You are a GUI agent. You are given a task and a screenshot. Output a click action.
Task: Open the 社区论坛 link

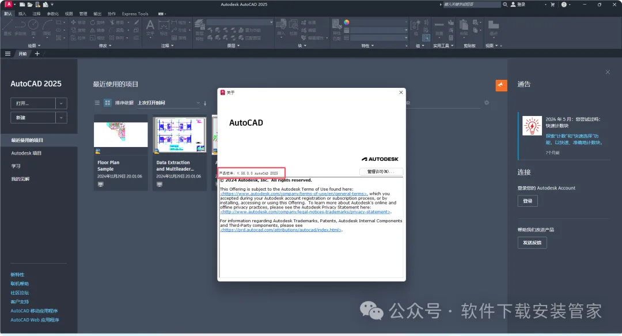tap(20, 293)
